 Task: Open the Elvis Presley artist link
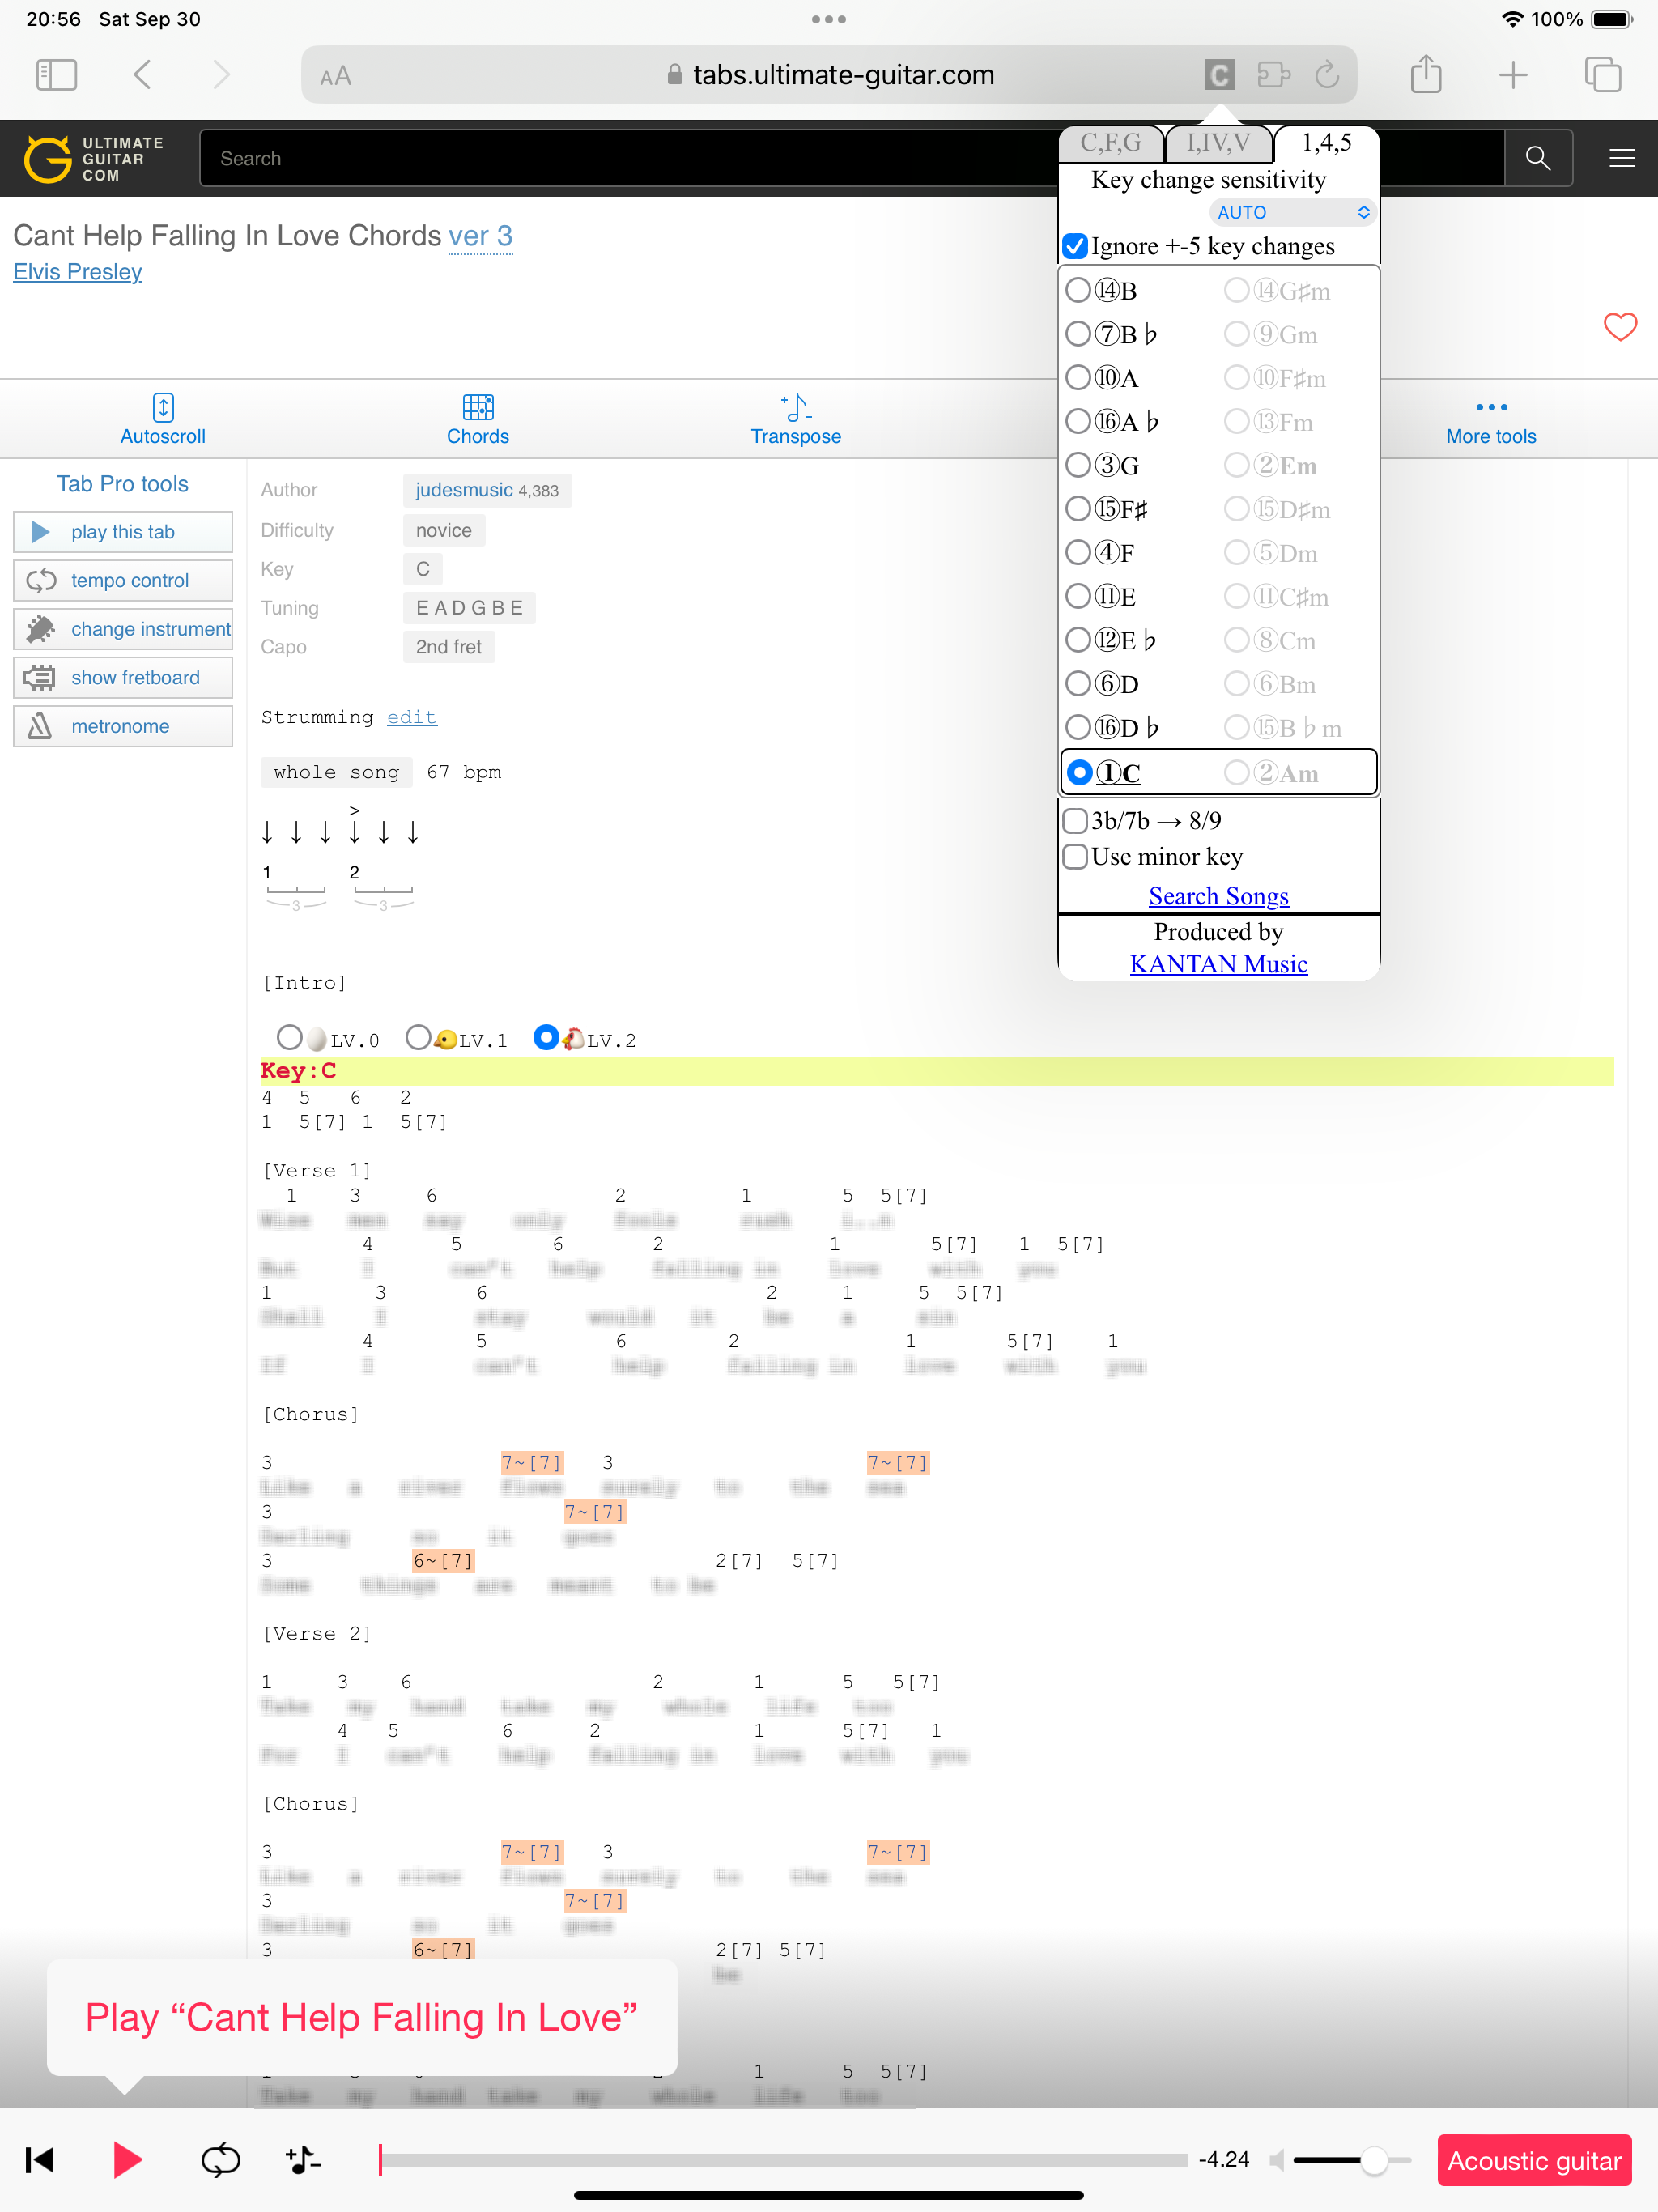click(x=78, y=272)
